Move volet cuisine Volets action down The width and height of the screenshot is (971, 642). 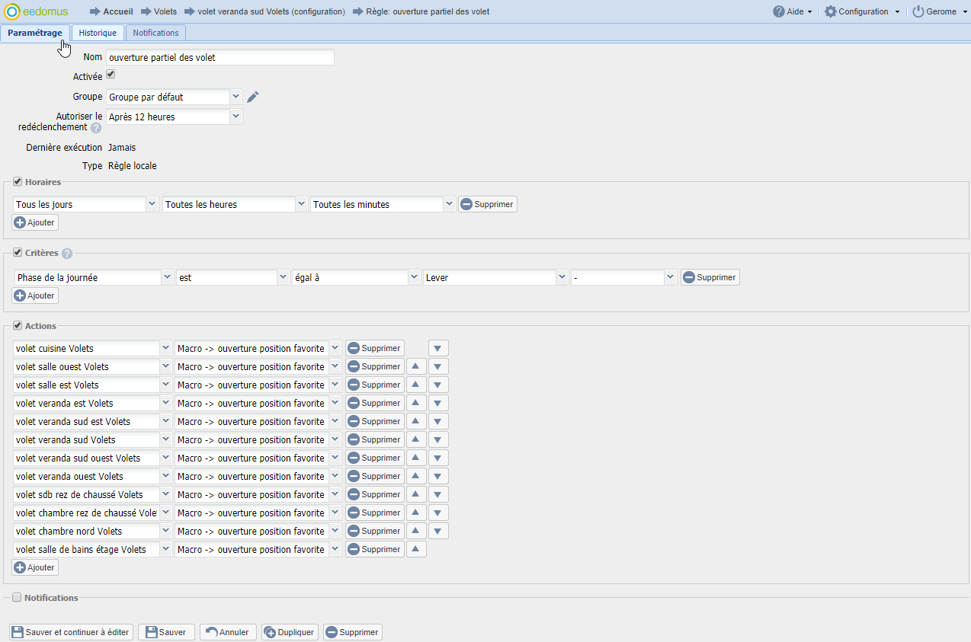coord(438,349)
